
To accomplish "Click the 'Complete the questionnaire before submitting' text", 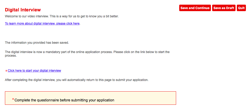I will (64, 100).
